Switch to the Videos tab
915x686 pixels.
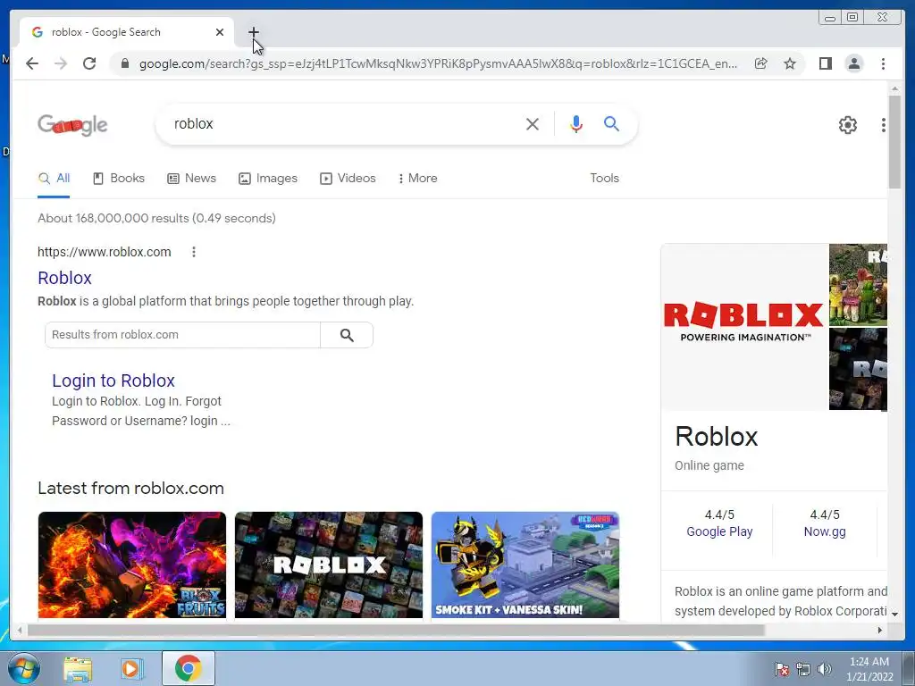[x=348, y=179]
